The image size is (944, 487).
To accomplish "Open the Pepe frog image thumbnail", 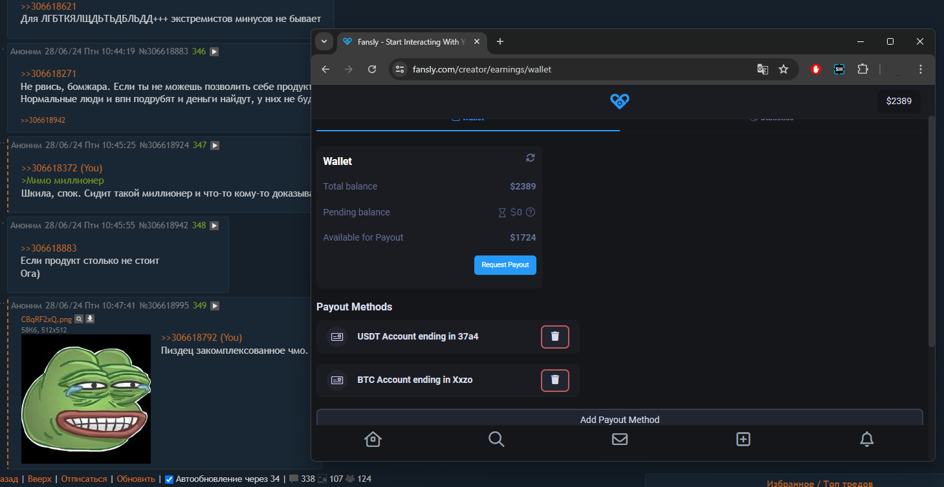I will point(86,399).
